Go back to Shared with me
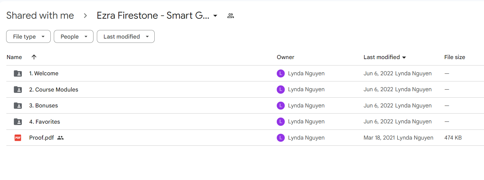The width and height of the screenshot is (484, 180). 40,15
